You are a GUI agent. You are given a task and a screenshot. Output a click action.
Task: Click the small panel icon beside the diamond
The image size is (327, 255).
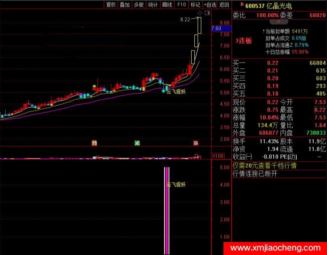[207, 13]
